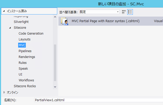Open the Renderings category
Image resolution: width=163 pixels, height=105 pixels.
pos(27,57)
